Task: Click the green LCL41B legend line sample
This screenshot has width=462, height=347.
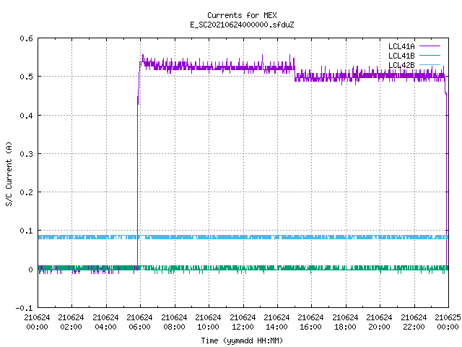Action: click(x=430, y=55)
